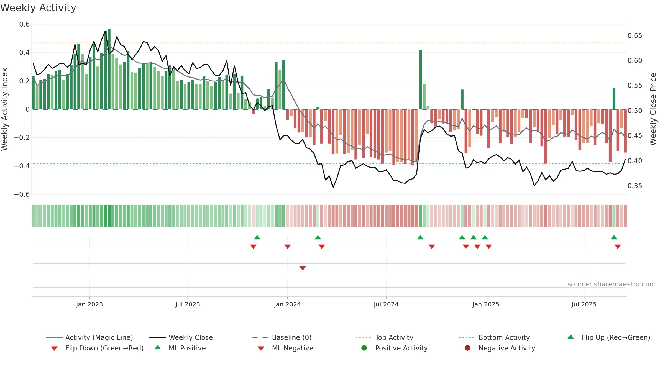Click the Jan 2025 x-axis label
The height and width of the screenshot is (374, 665).
(x=486, y=304)
